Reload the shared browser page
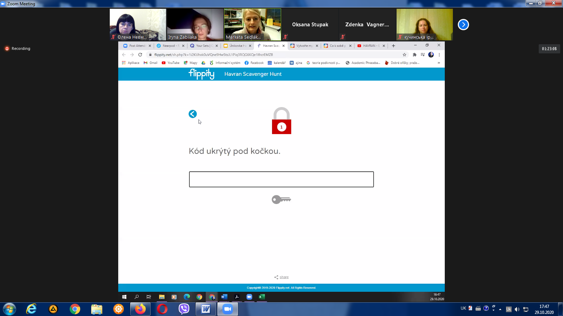This screenshot has height=316, width=563. [x=140, y=55]
